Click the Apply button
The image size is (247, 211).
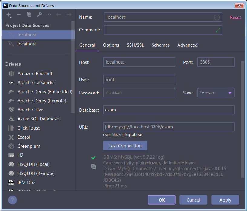(x=225, y=200)
